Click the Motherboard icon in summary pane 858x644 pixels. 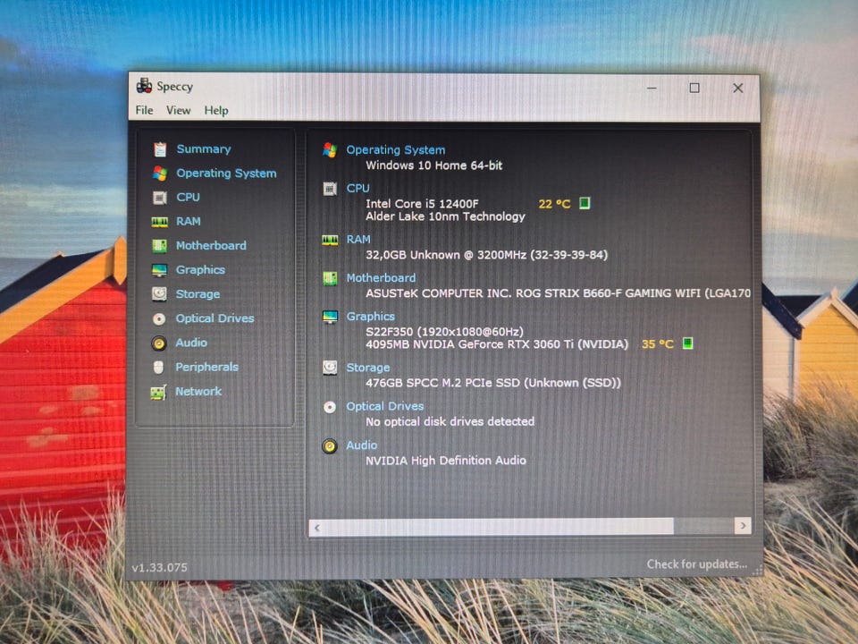pyautogui.click(x=330, y=278)
